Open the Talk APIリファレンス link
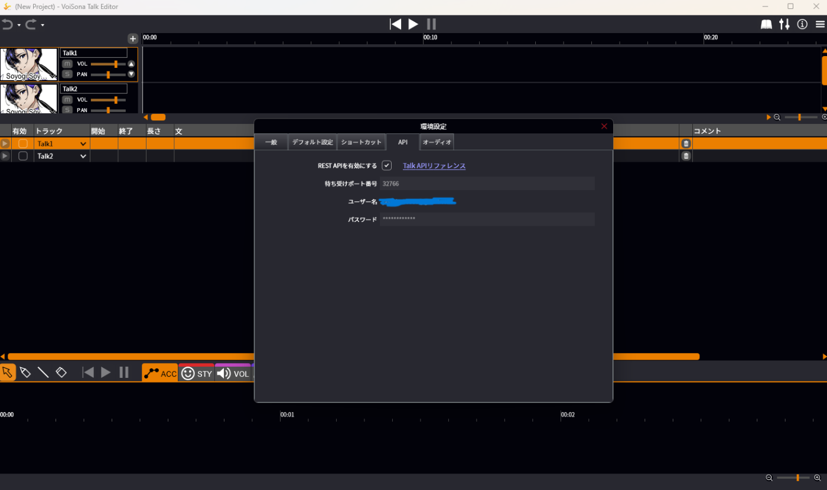This screenshot has width=827, height=490. (x=434, y=166)
